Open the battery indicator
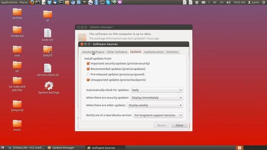 (222, 2)
